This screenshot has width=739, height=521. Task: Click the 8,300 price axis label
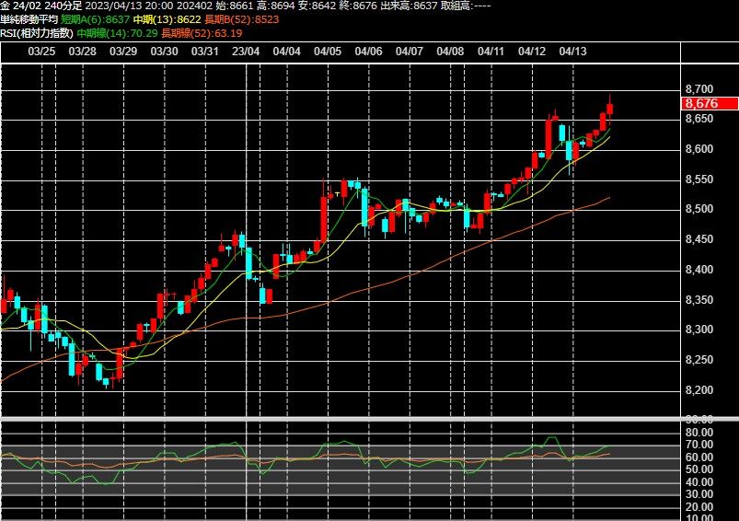699,330
